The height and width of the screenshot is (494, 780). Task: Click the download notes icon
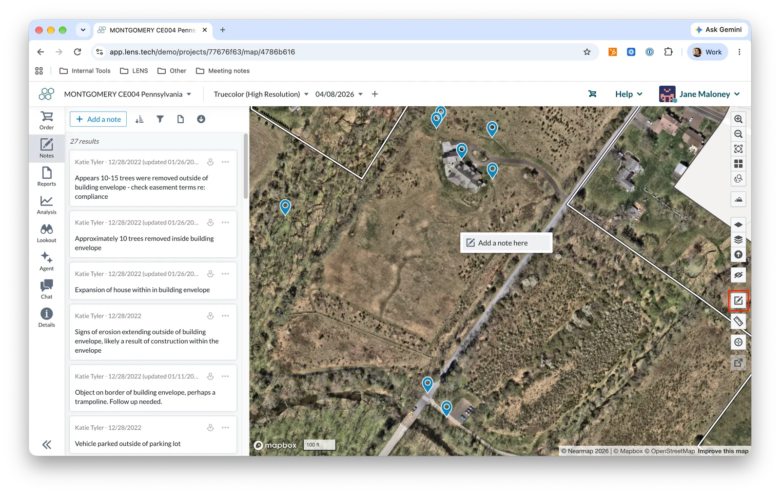(201, 119)
